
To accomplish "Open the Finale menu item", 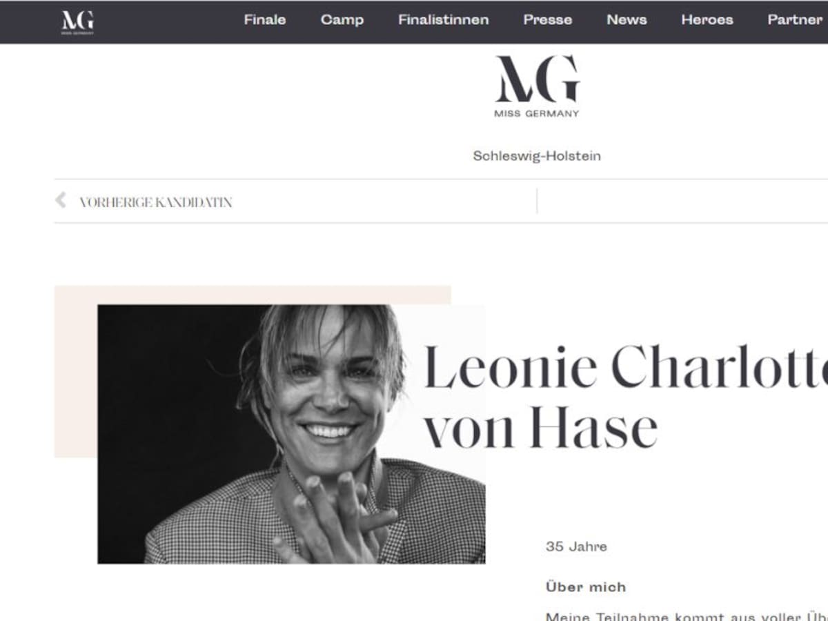I will pyautogui.click(x=265, y=20).
